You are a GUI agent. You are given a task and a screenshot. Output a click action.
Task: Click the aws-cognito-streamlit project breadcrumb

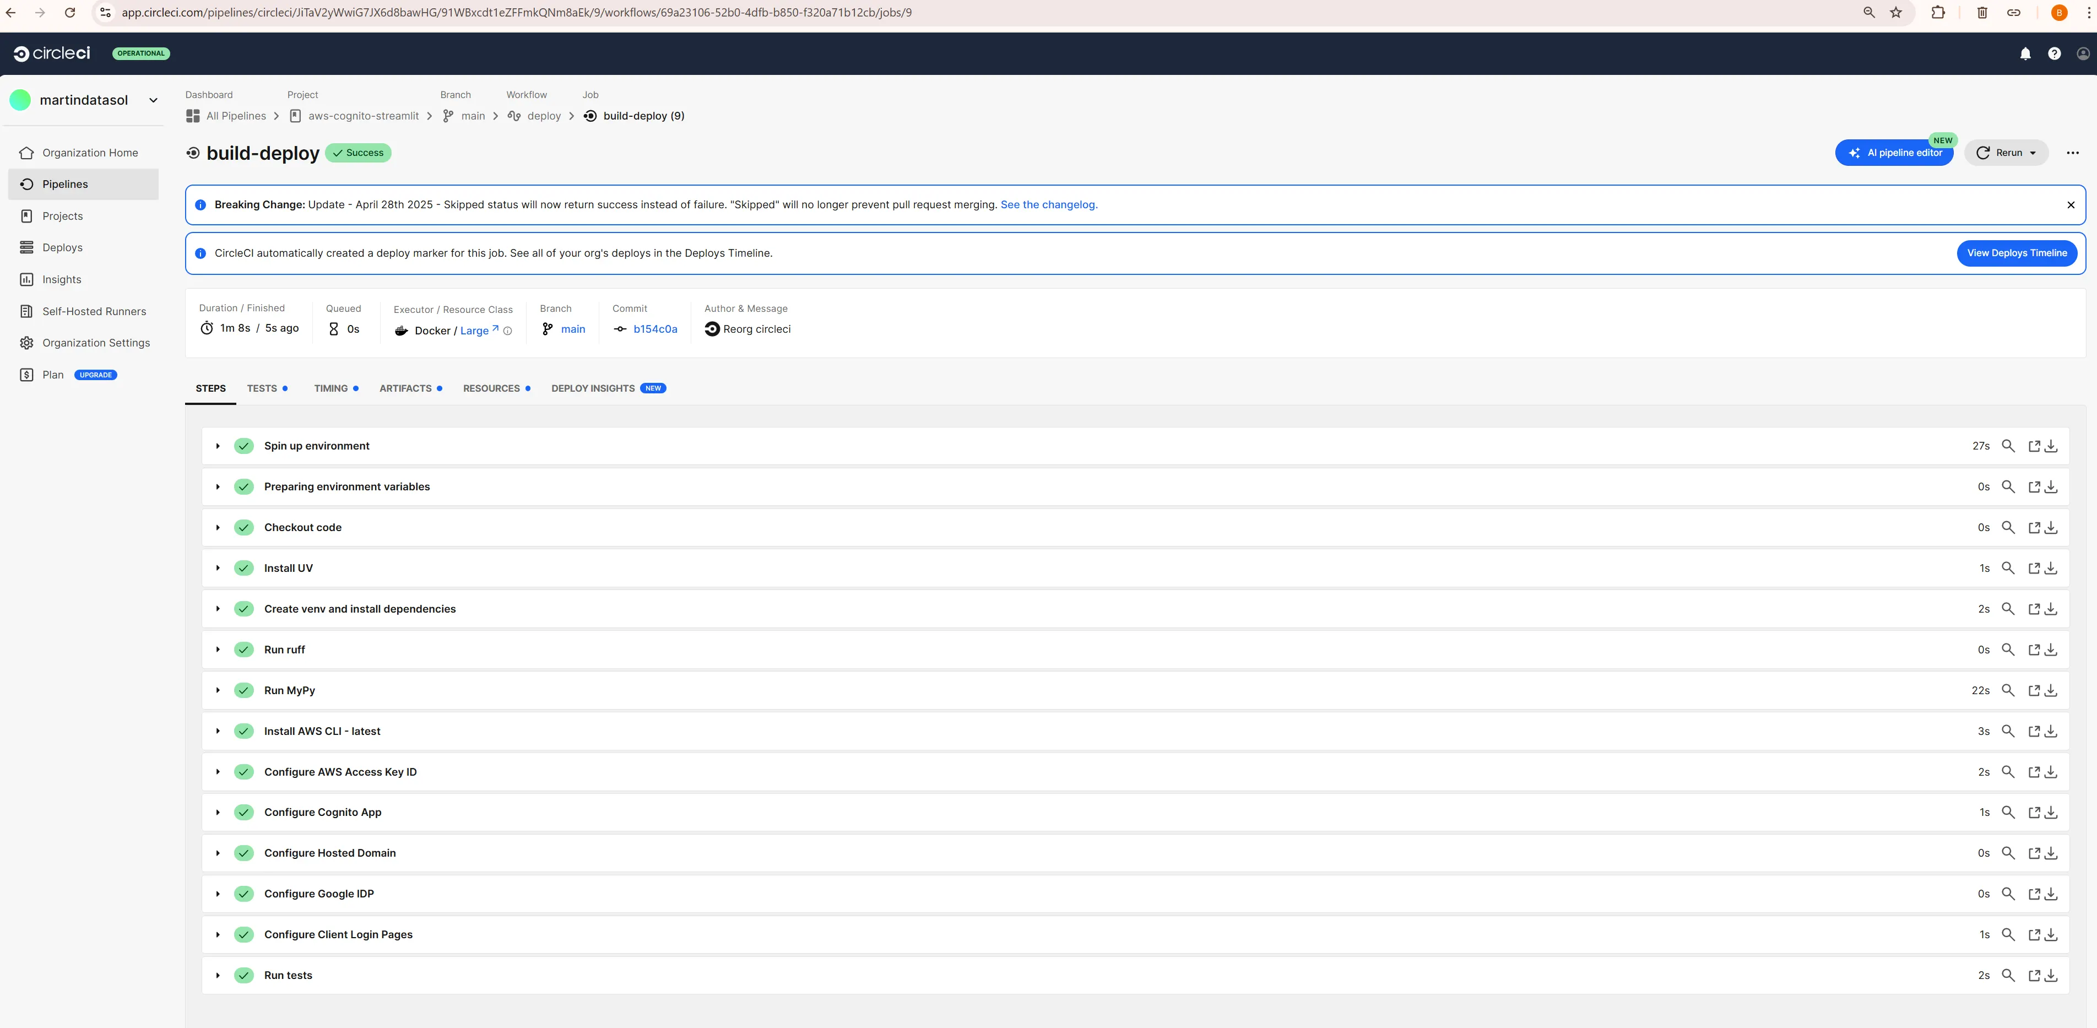pos(363,116)
